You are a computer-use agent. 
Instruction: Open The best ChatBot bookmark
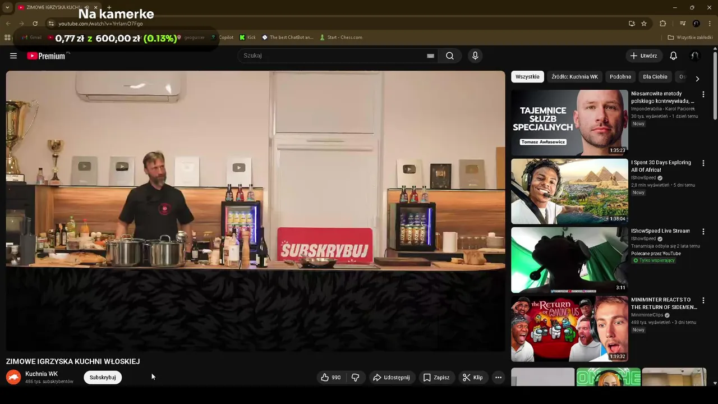[288, 38]
